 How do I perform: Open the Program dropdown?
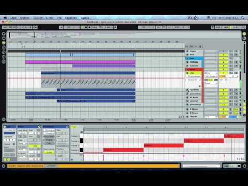point(22,157)
